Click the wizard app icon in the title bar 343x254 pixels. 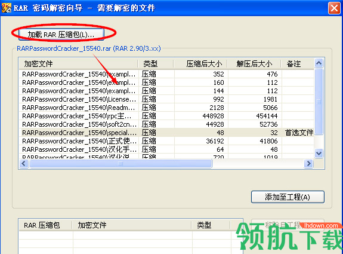[x=7, y=8]
